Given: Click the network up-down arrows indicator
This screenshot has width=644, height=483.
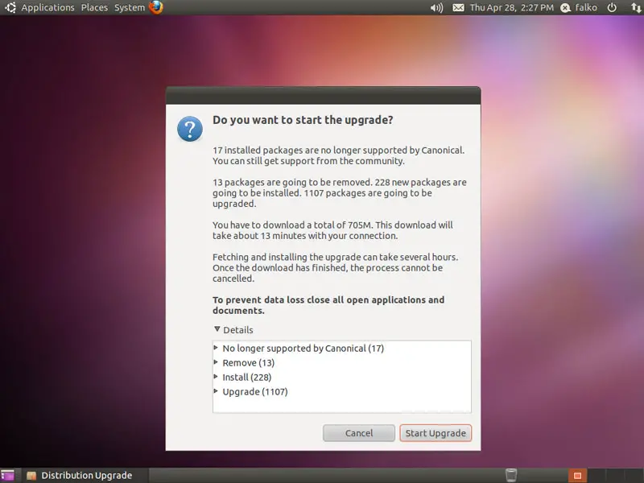Looking at the screenshot, I should pyautogui.click(x=636, y=7).
